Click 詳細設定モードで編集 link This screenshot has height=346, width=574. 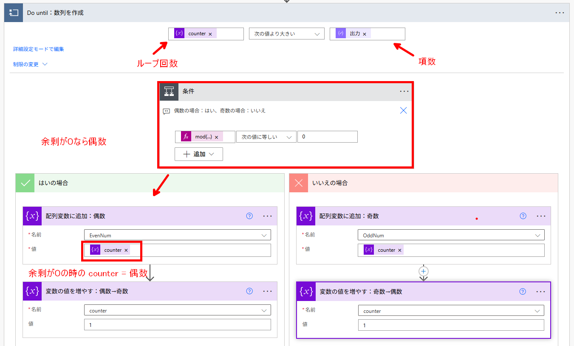pos(39,49)
